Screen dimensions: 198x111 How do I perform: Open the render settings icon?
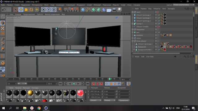[76, 10]
